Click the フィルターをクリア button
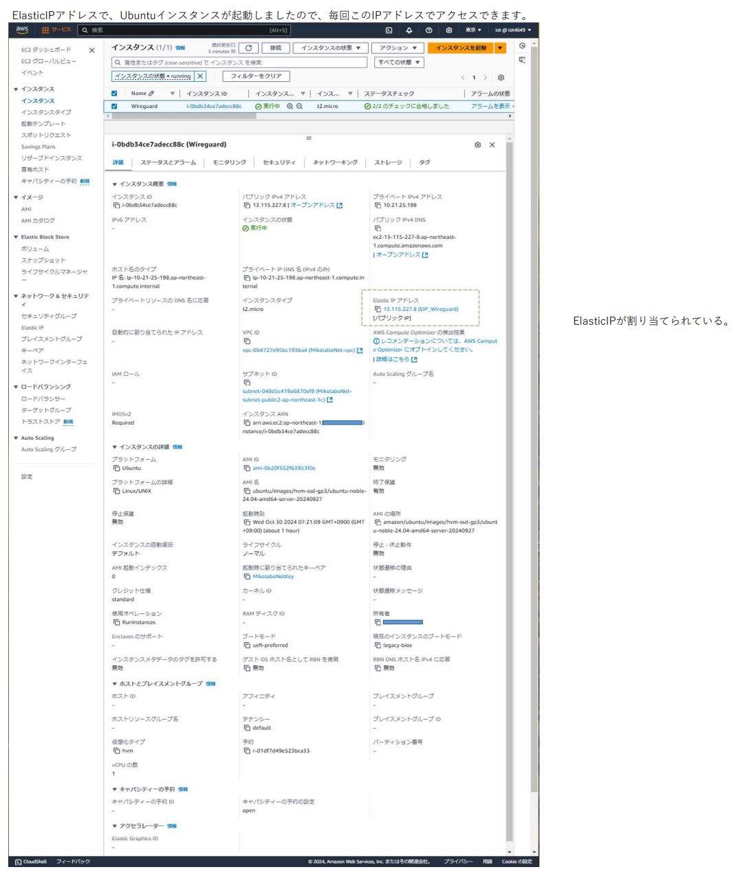Screen dimensions: 736x876 [256, 76]
